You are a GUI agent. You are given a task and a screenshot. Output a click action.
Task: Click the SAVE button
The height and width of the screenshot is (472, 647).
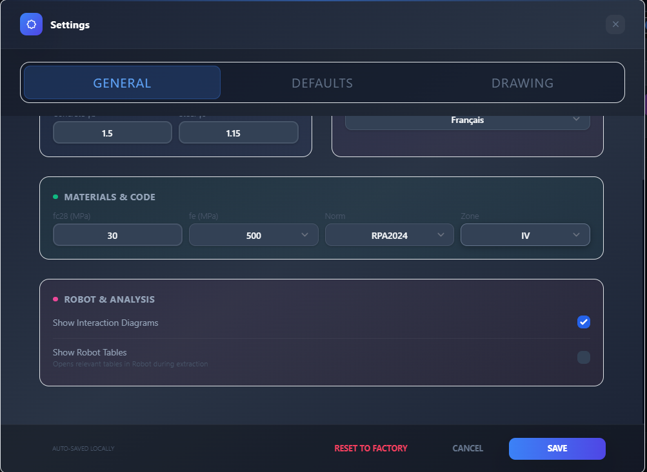pos(556,448)
